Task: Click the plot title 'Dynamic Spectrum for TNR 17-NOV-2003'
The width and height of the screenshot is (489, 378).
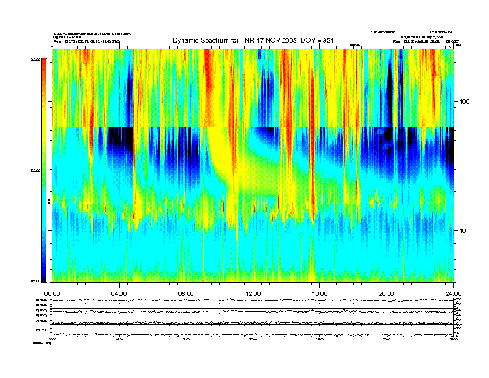Action: pos(253,40)
